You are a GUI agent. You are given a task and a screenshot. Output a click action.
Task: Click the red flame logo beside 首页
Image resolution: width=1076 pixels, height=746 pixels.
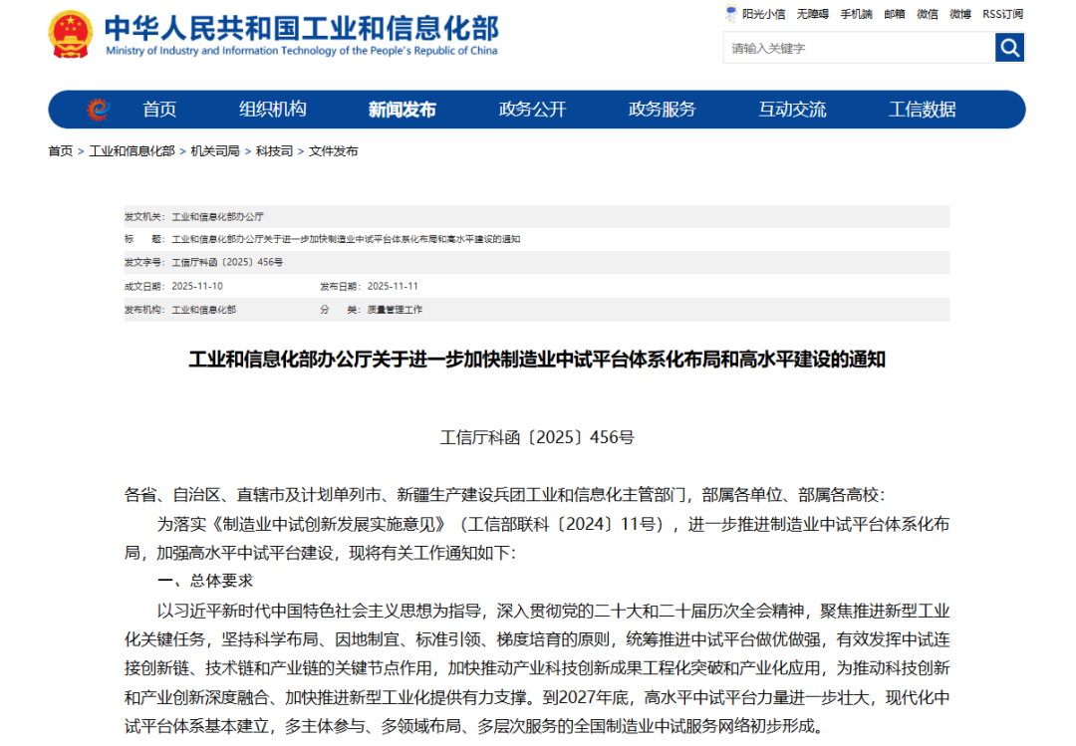[98, 110]
